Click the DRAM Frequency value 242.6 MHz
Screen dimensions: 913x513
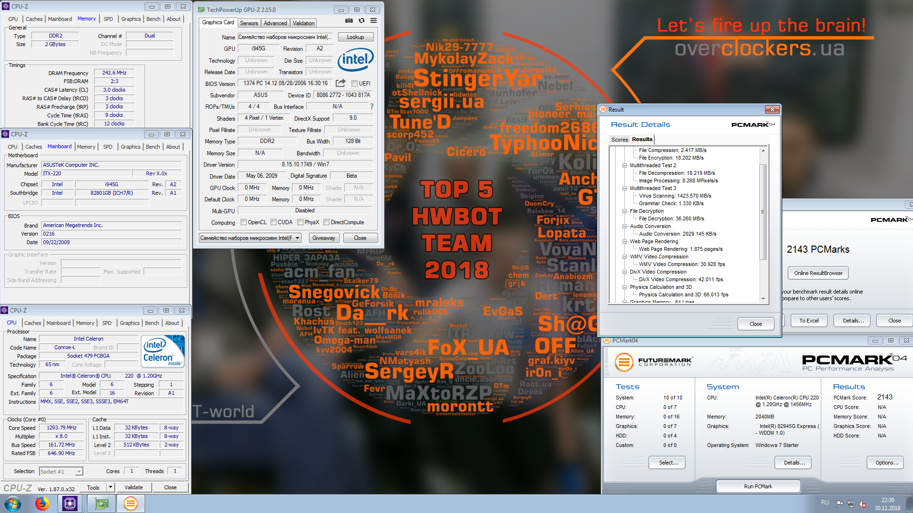(x=114, y=73)
